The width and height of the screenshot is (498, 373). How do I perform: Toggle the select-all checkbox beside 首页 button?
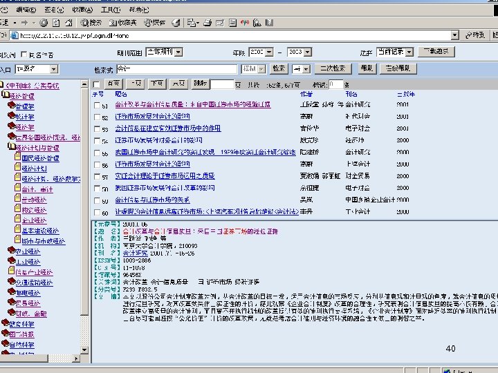coord(97,84)
